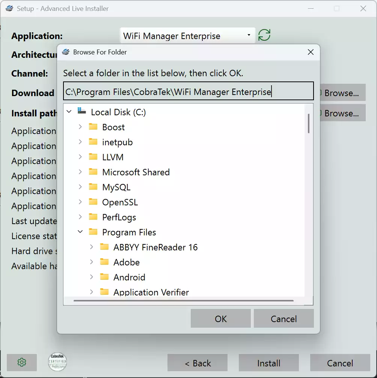Viewport: 377px width, 378px height.
Task: Click the OpenSSL folder icon
Action: click(93, 202)
